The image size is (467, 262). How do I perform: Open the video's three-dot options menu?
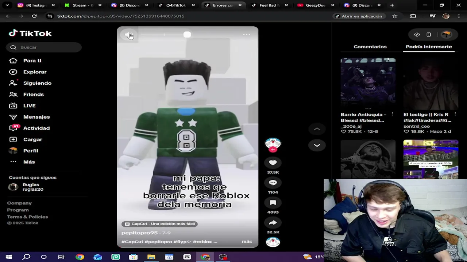click(247, 35)
